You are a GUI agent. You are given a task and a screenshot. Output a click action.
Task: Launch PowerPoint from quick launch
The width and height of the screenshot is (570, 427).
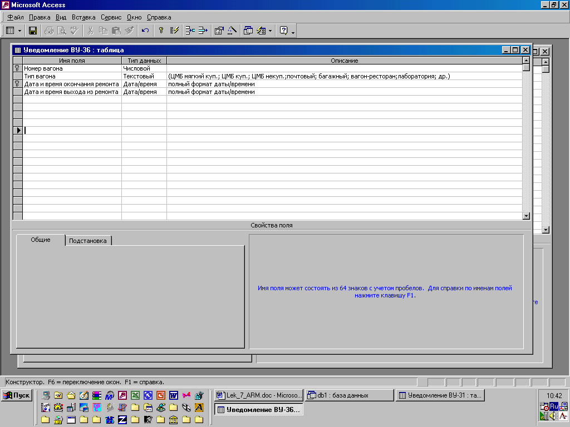pos(161,395)
